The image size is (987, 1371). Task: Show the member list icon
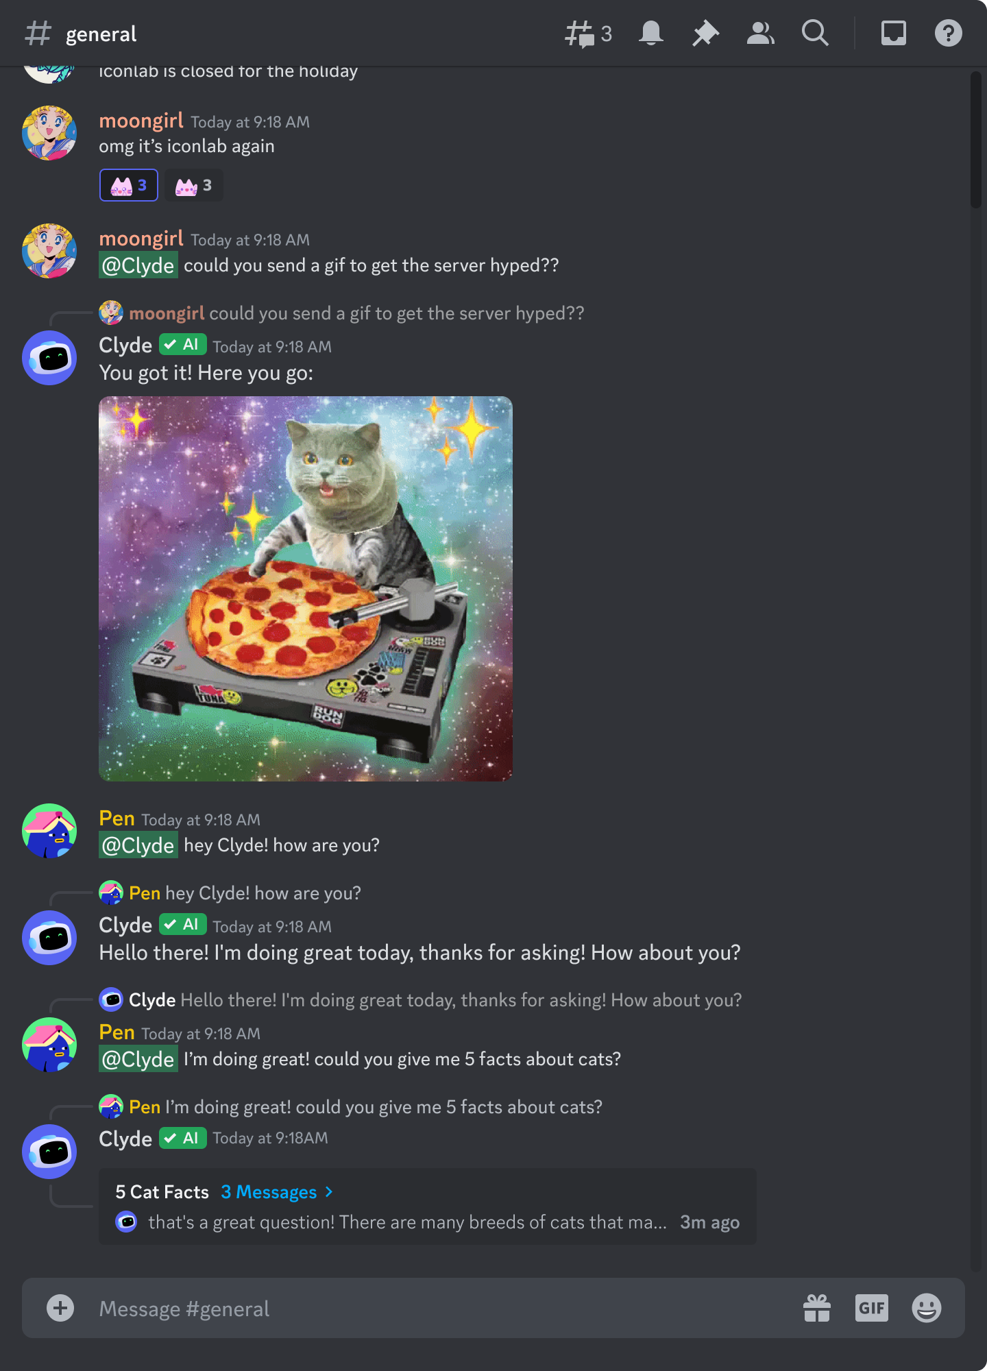click(x=760, y=34)
